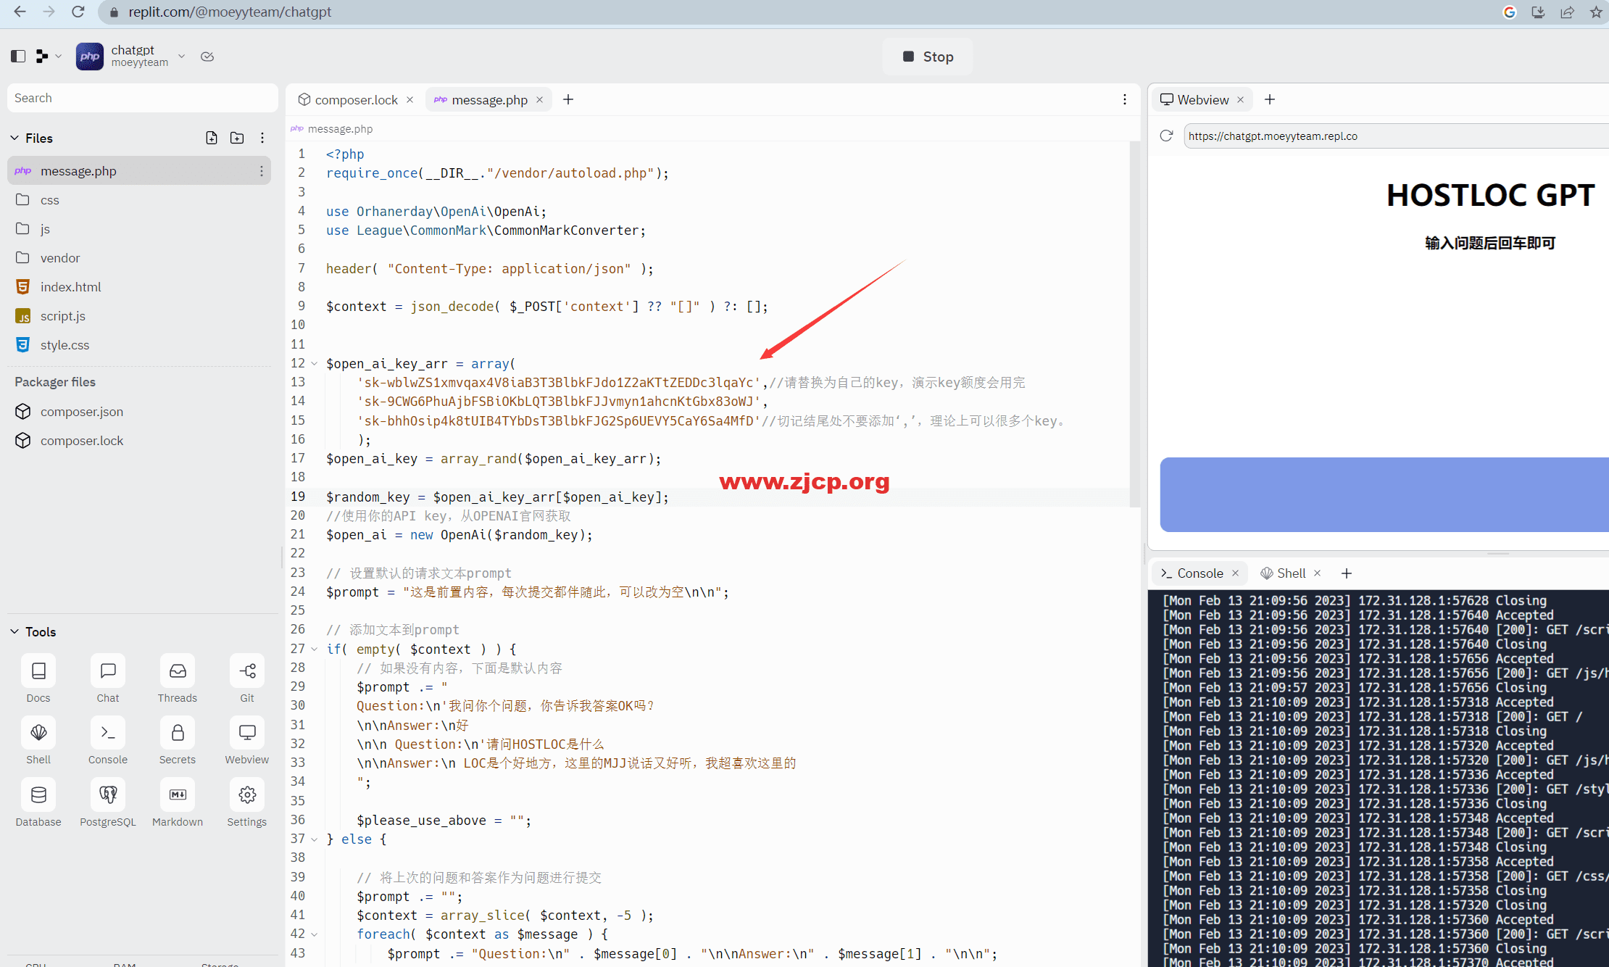Click the cloud sync status icon
Screen dimensions: 1609x967
coord(207,57)
